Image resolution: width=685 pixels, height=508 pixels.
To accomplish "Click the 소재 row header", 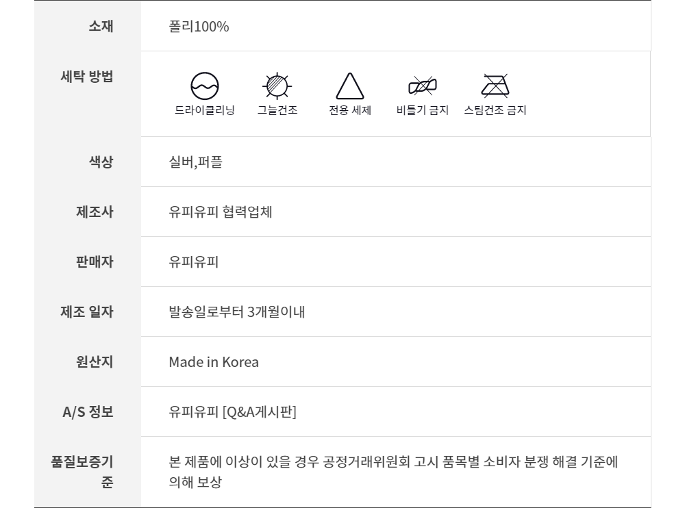I will click(x=101, y=27).
